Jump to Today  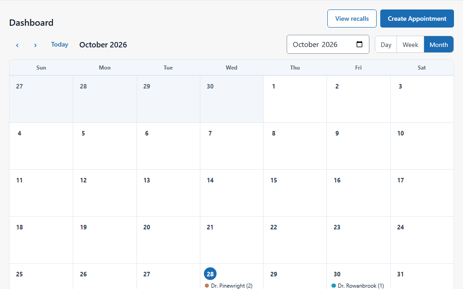[x=60, y=45]
